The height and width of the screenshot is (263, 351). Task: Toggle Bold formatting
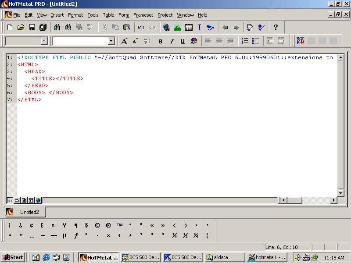coord(161,41)
